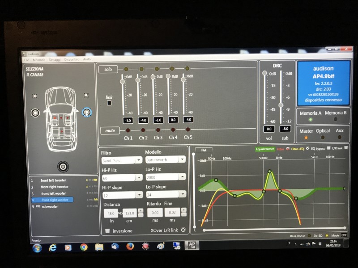Select the front left woofer speaker icon

click(x=35, y=113)
